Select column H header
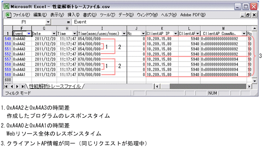This screenshot has height=148, width=263. (x=67, y=29)
